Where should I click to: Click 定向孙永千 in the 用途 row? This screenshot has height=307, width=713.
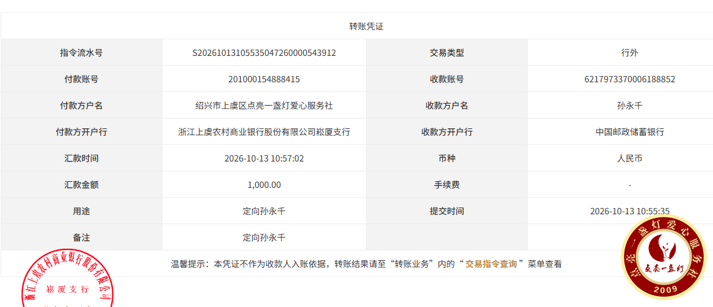[264, 211]
